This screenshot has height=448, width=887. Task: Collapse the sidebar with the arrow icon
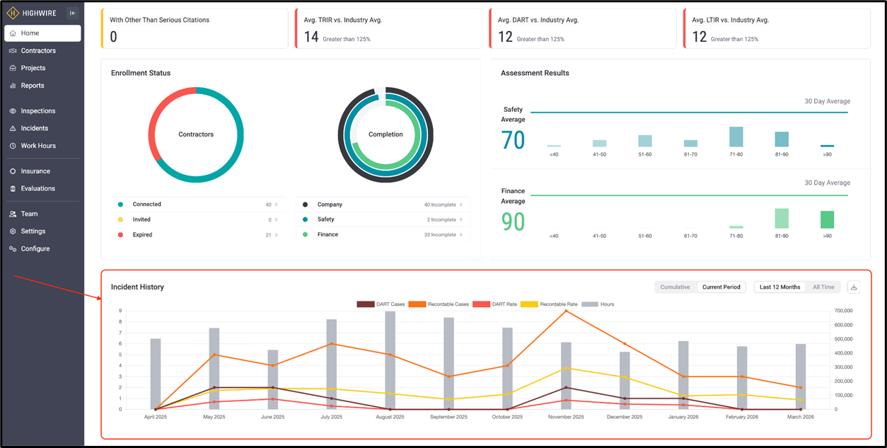(x=72, y=13)
